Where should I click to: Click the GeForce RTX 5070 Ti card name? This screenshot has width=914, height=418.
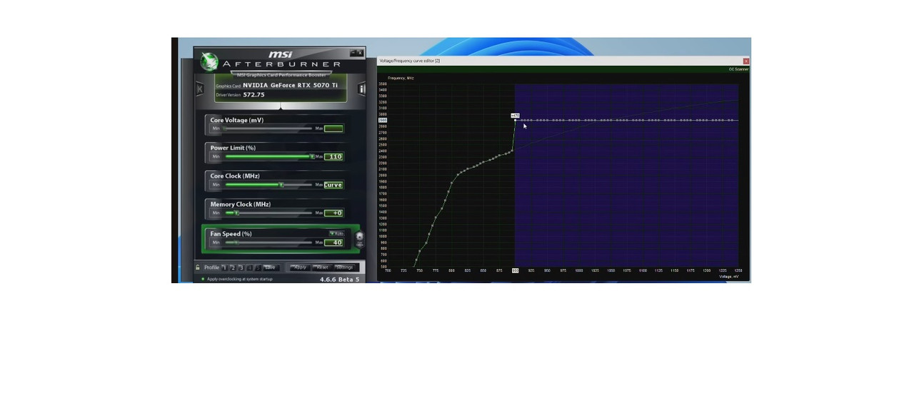pos(290,85)
